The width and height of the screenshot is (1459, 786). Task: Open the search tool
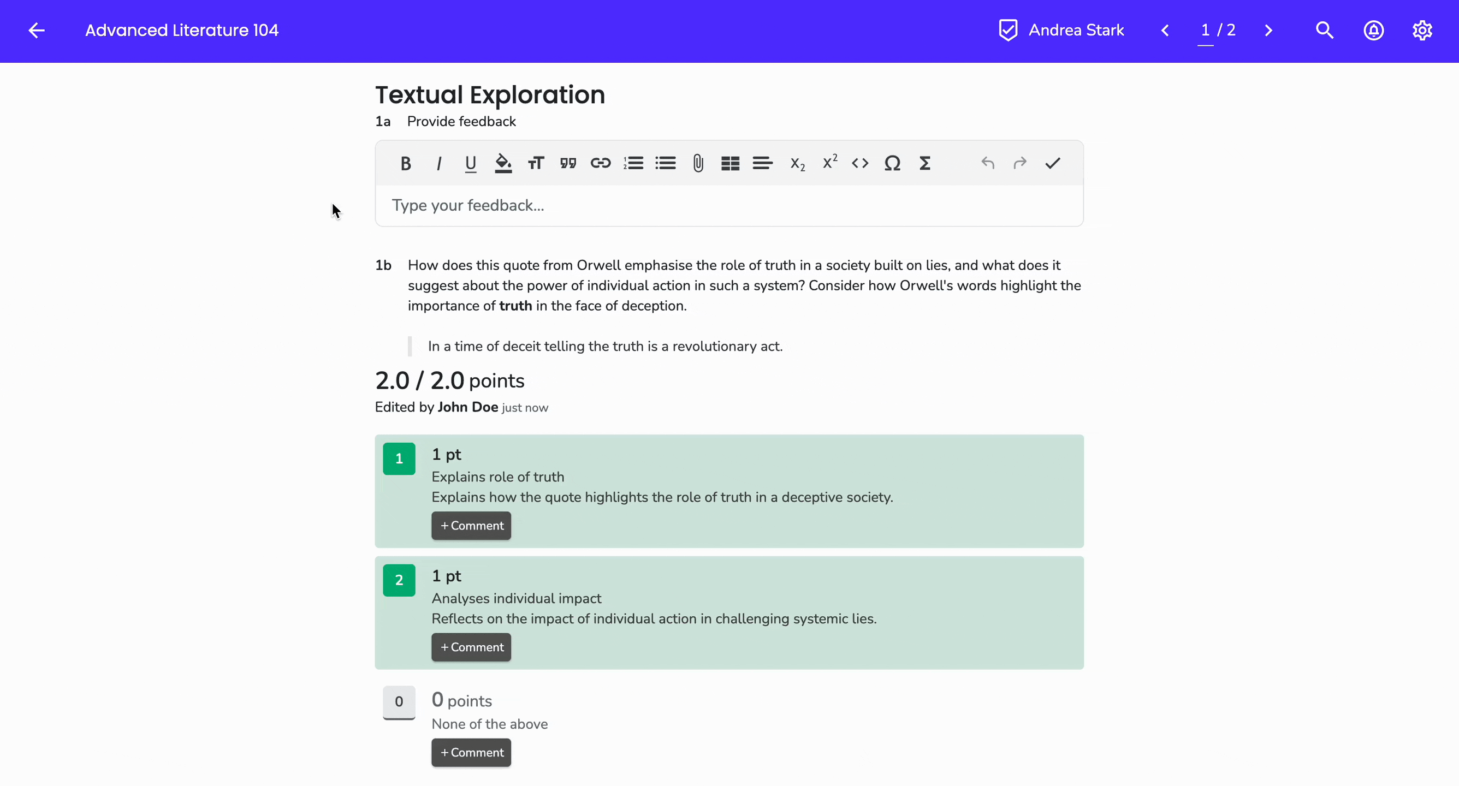tap(1325, 31)
